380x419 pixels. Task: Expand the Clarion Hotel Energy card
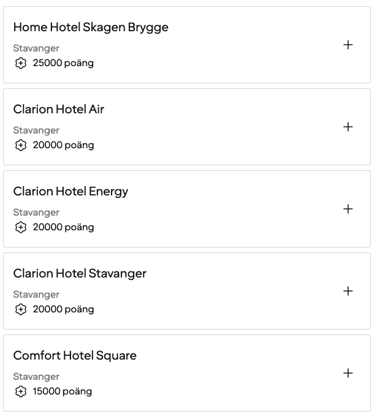tap(348, 209)
